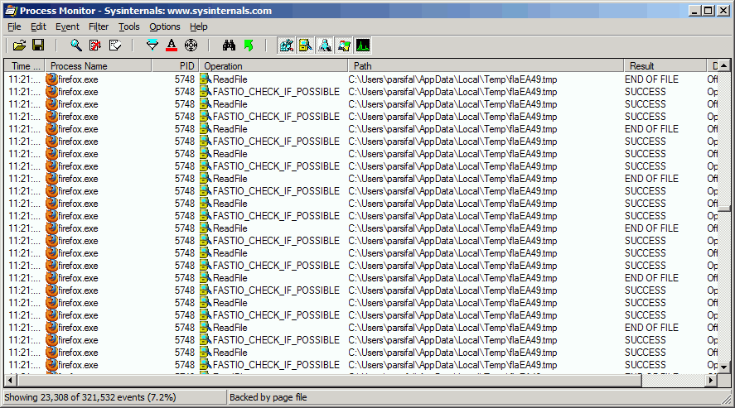Open the File menu

14,26
